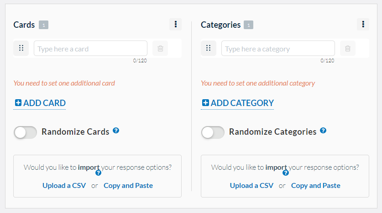Click Copy and Paste link for categories

(x=316, y=186)
